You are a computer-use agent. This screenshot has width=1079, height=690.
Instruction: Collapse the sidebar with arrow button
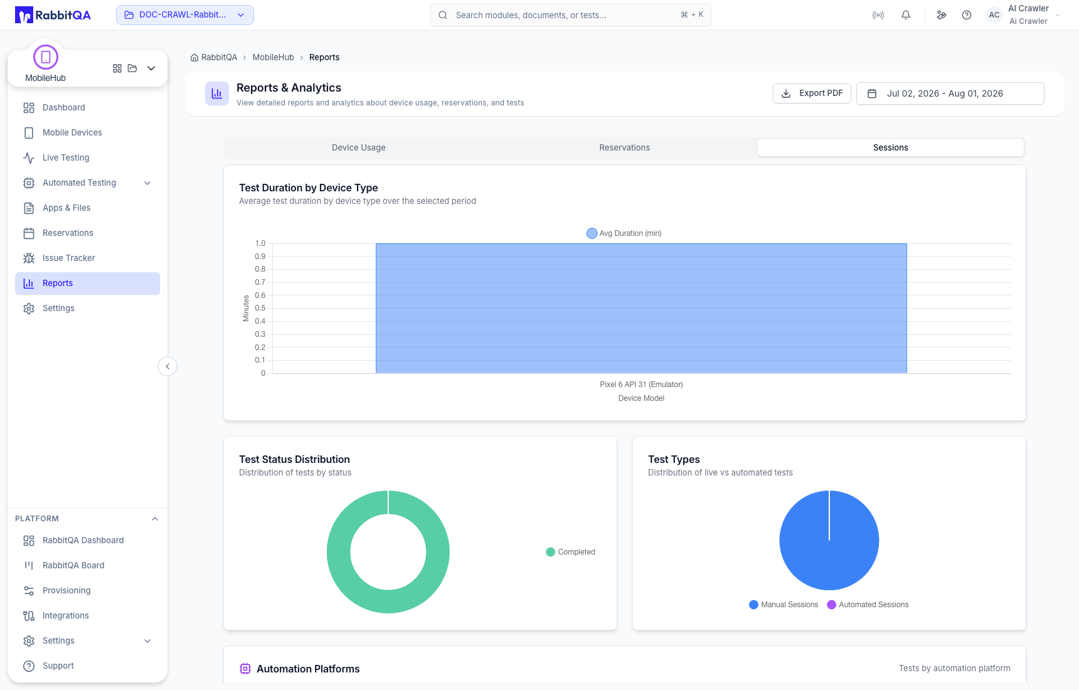click(x=167, y=366)
